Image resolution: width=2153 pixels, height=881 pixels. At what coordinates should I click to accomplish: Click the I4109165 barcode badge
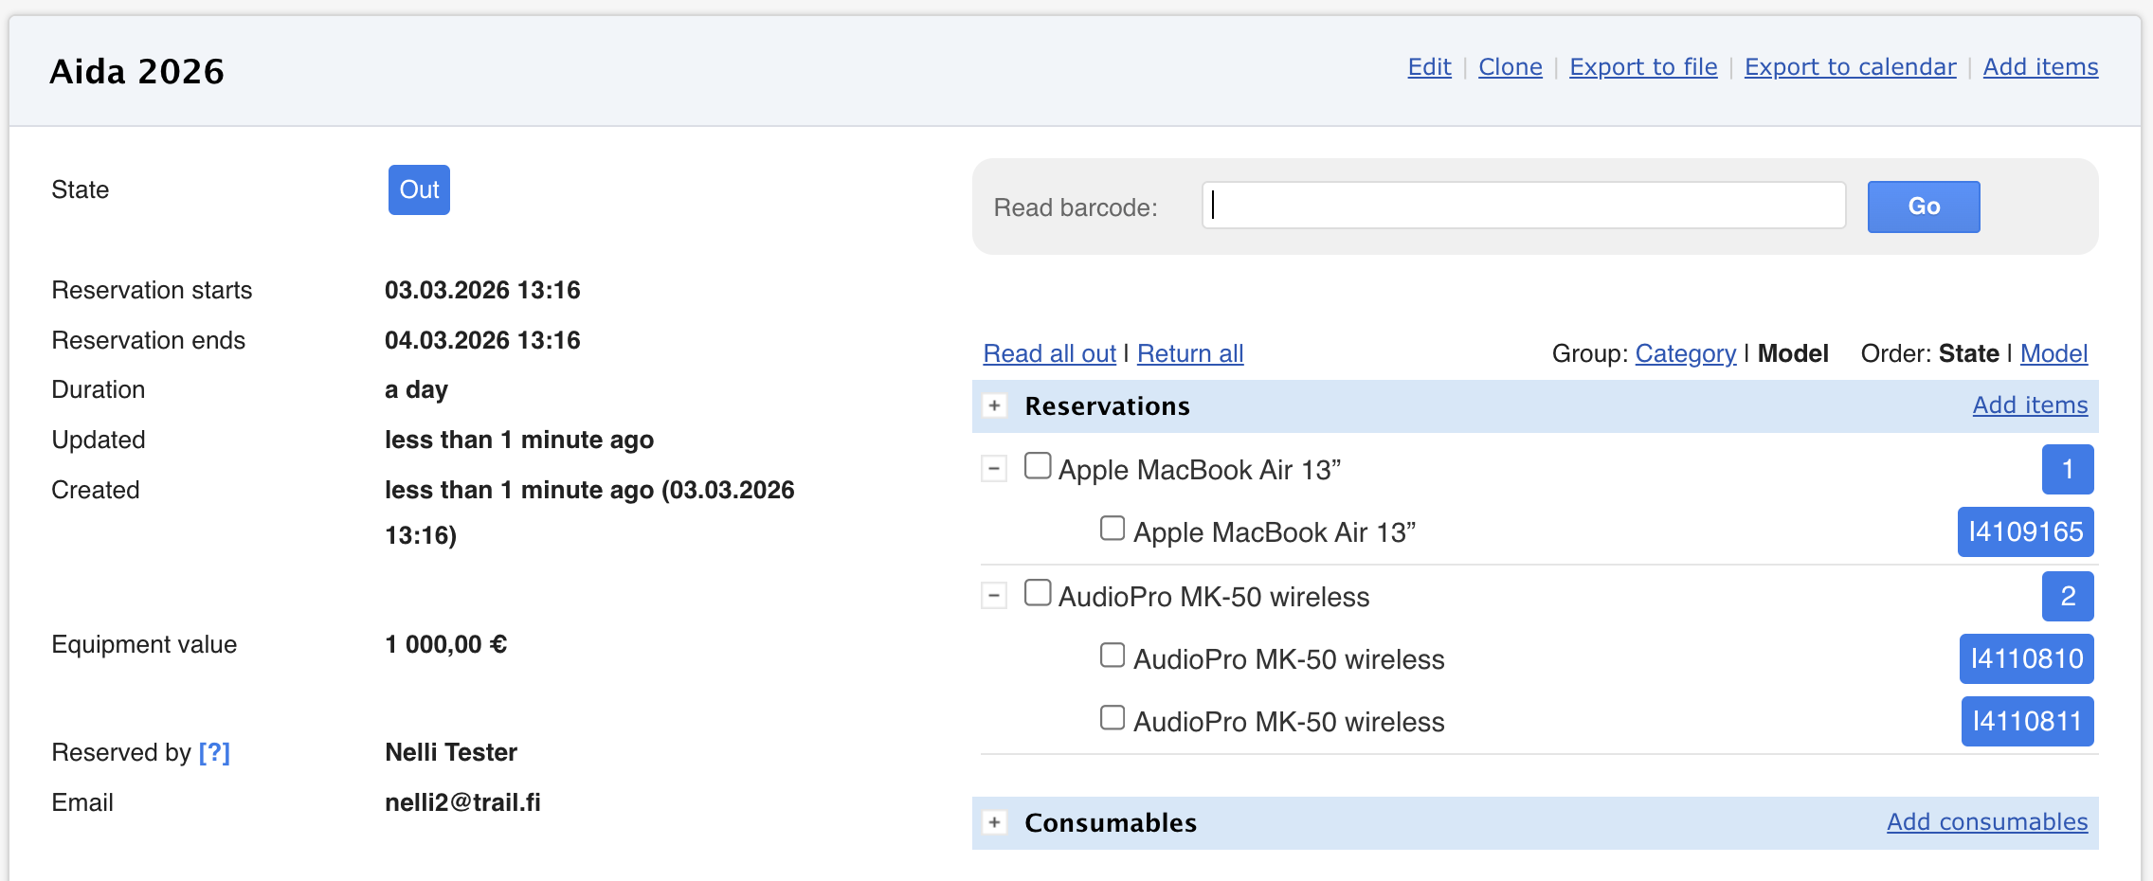2025,532
